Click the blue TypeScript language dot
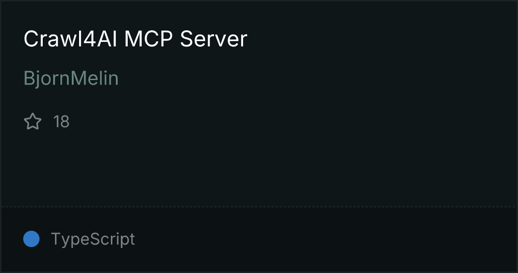 tap(31, 239)
